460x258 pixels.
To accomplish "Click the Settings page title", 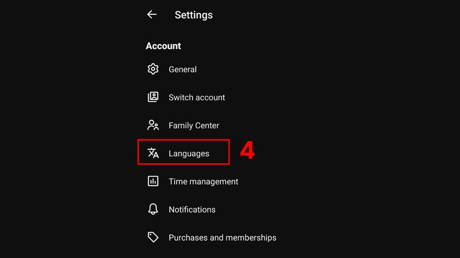I will tap(194, 15).
